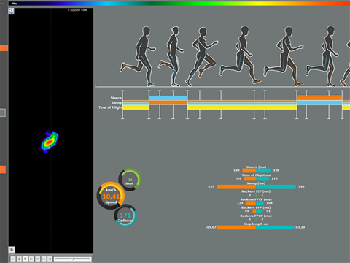This screenshot has width=350, height=263.
Task: Click the rotate view icon in pressure panel
Action: pos(12,11)
